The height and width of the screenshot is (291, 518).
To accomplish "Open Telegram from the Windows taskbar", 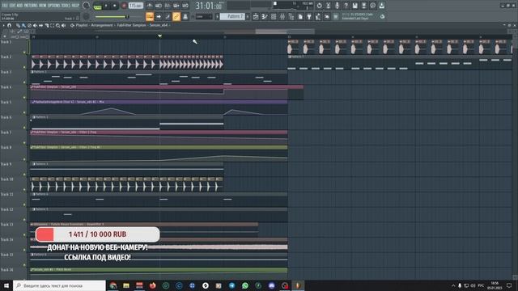I will (232, 285).
